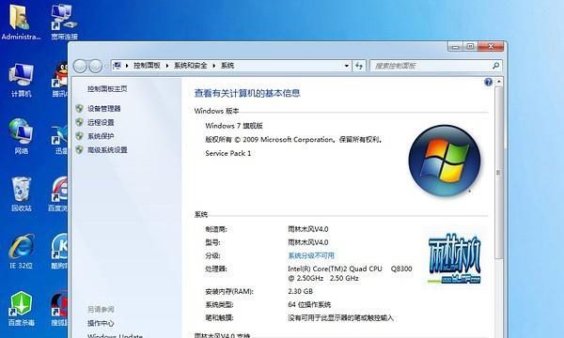Click the shield icon beside 设备管理器
Image resolution: width=564 pixels, height=338 pixels.
coord(80,109)
